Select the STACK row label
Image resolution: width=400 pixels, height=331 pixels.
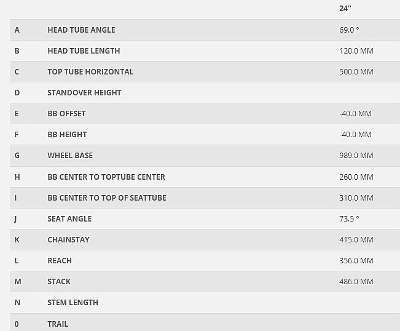[59, 282]
